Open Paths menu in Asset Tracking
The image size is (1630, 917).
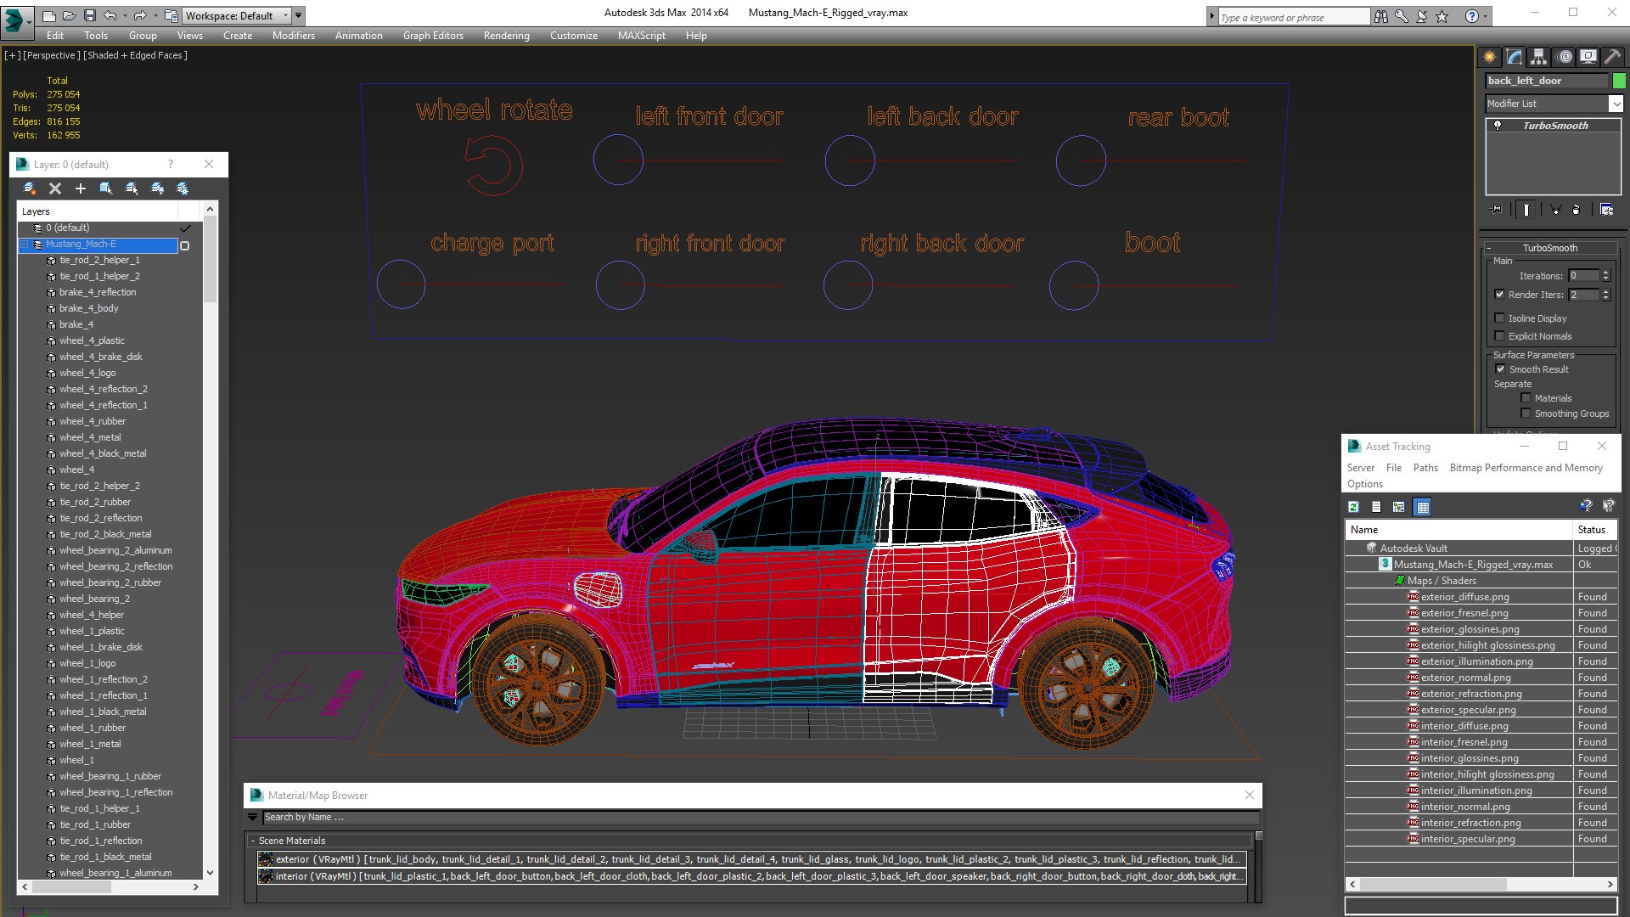tap(1425, 468)
